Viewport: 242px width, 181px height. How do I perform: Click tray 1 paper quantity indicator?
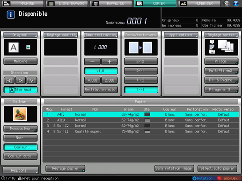[x=147, y=114]
